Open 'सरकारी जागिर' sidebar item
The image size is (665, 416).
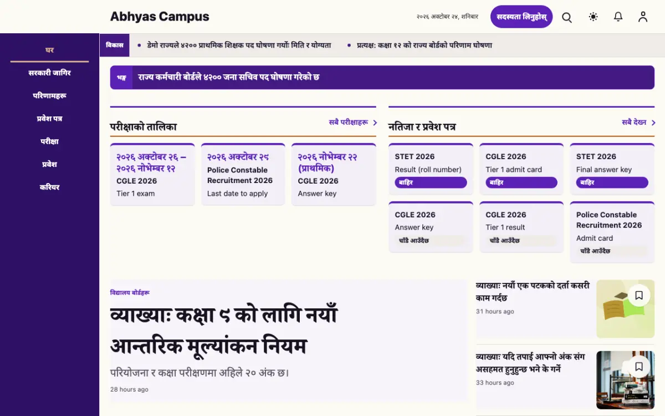tap(49, 73)
